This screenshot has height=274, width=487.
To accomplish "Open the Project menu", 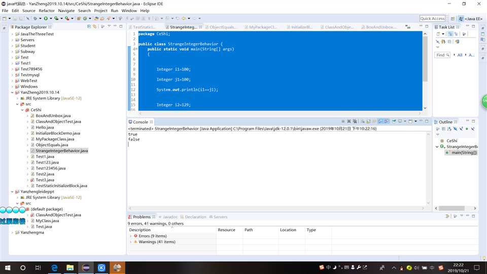I will click(x=100, y=11).
